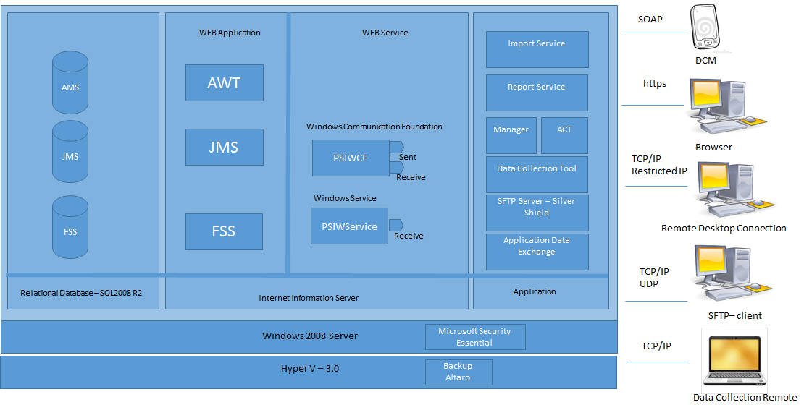The width and height of the screenshot is (804, 410).
Task: Click the WEB Service heading
Action: 385,33
